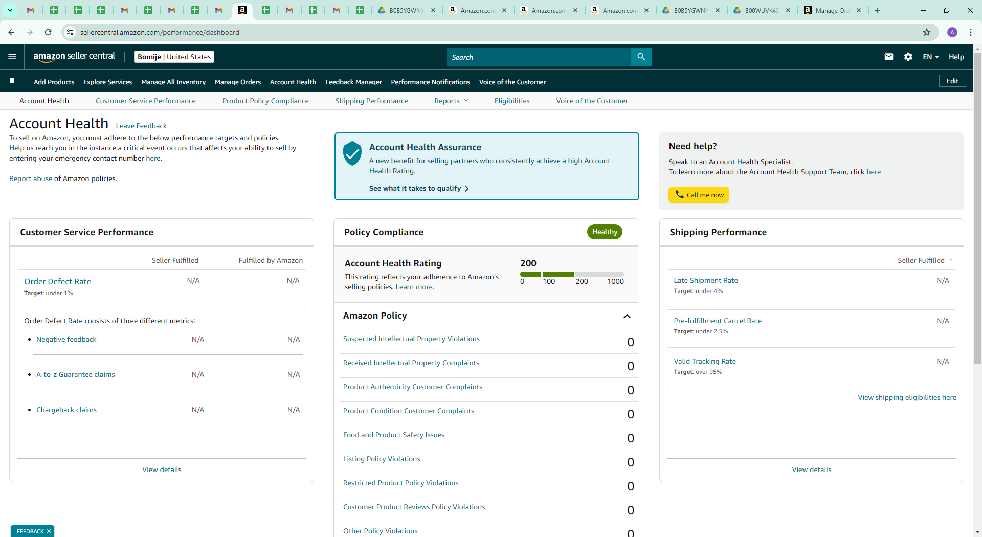Close the FEEDBACK widget
Screen dimensions: 982x537
(49, 531)
